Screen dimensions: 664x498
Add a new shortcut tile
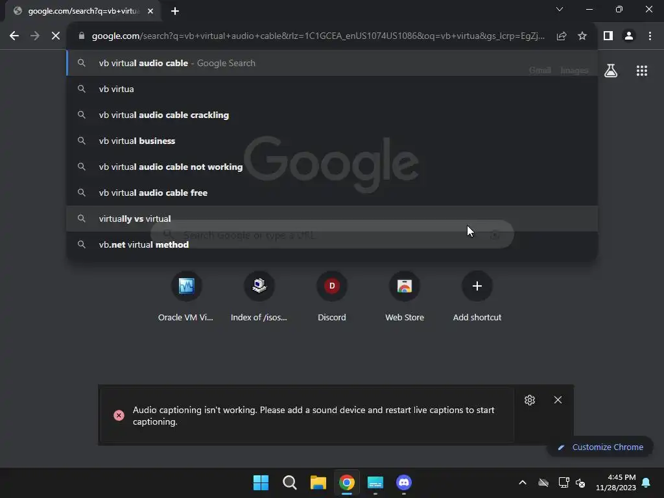(x=477, y=296)
